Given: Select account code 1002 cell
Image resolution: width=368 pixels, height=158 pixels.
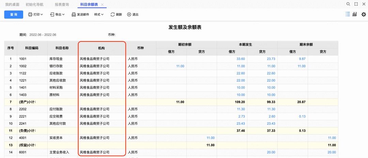Looking at the screenshot, I should pos(32,66).
